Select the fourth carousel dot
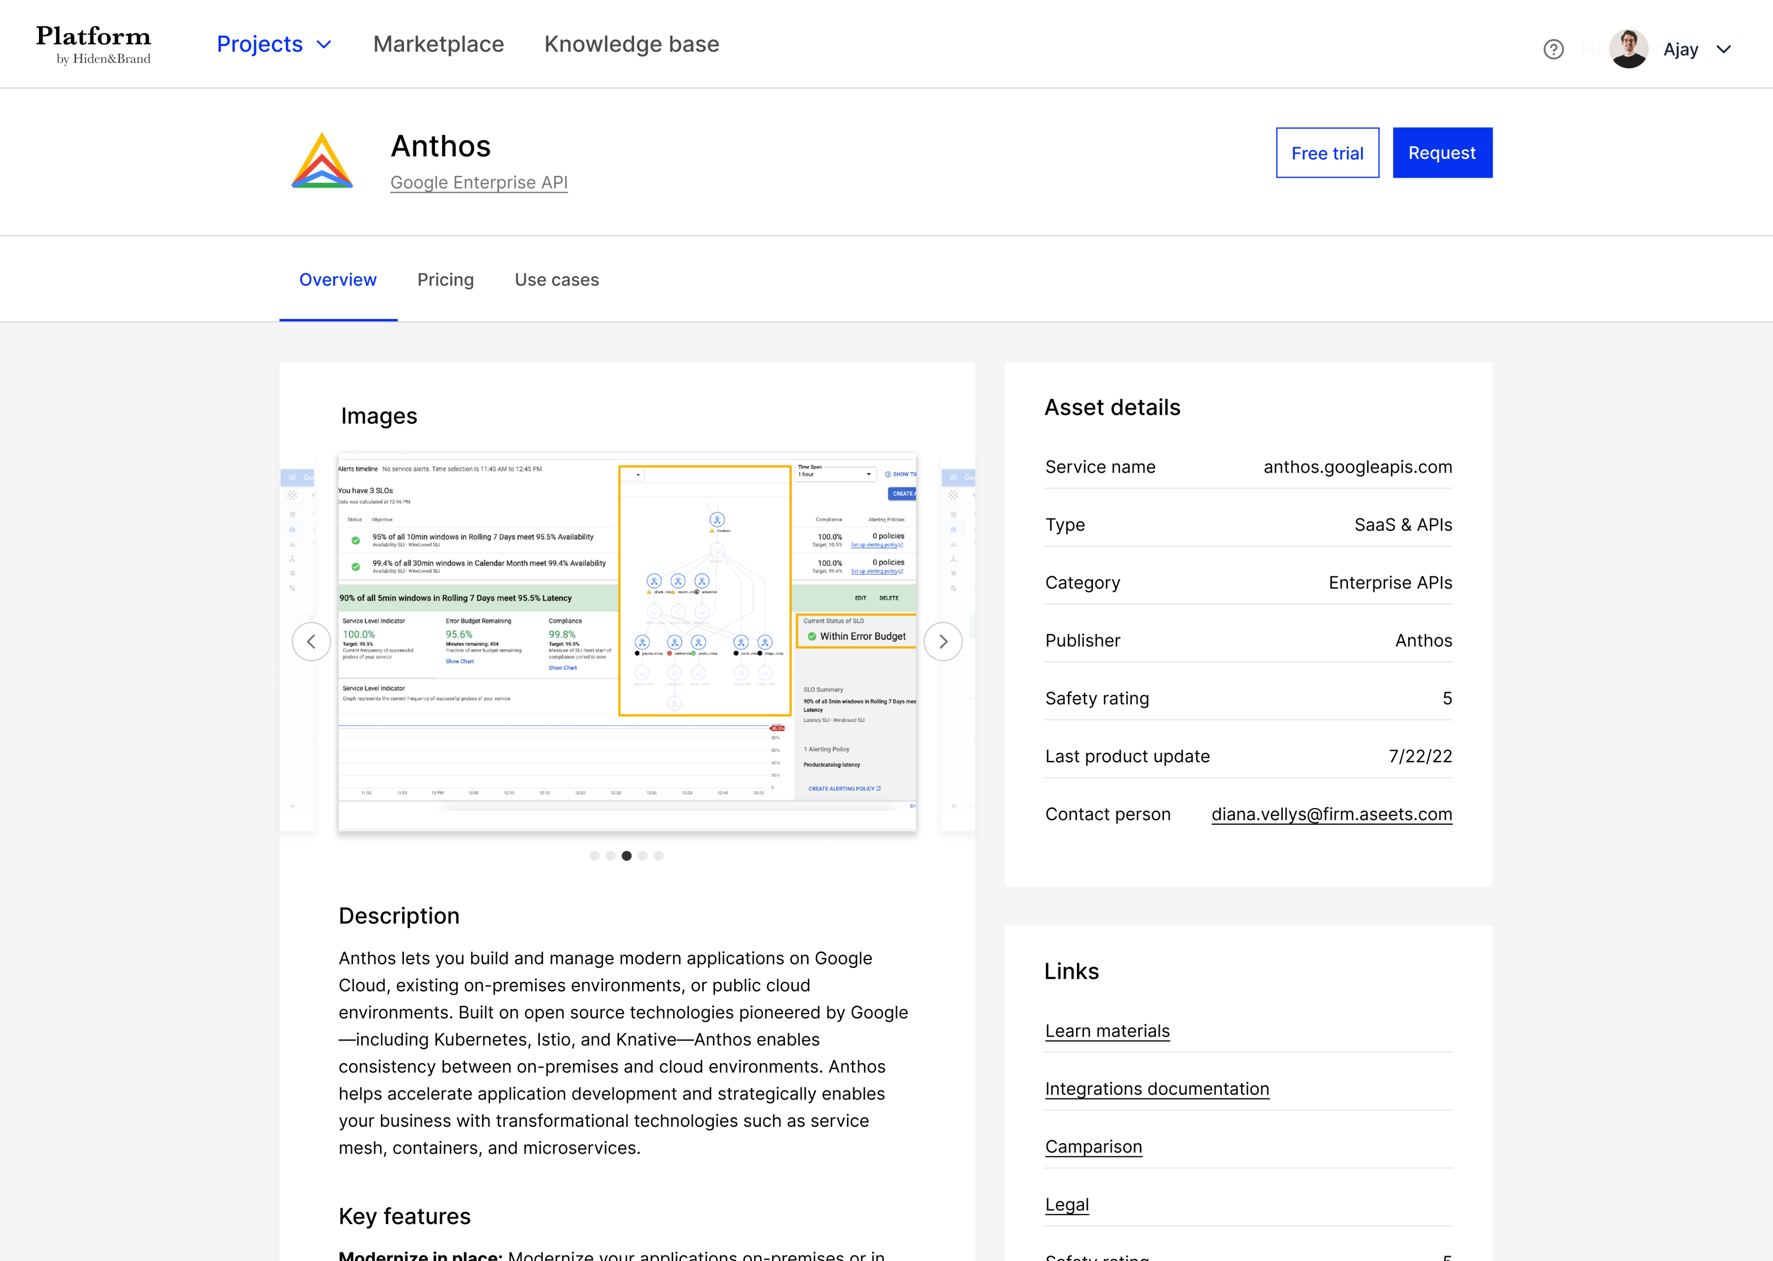1773x1261 pixels. tap(643, 856)
